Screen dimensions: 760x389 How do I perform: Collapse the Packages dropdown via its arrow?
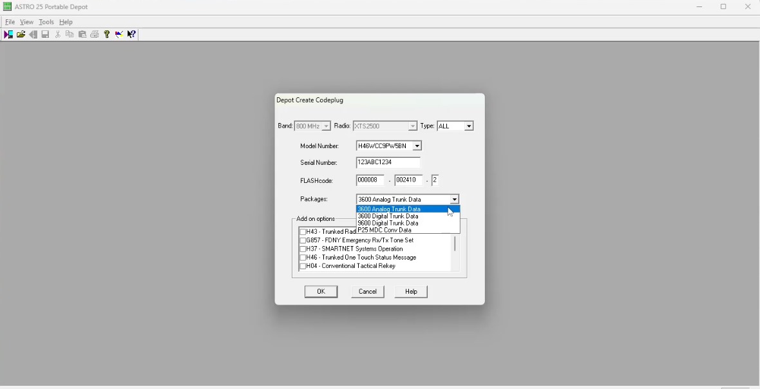(x=454, y=199)
